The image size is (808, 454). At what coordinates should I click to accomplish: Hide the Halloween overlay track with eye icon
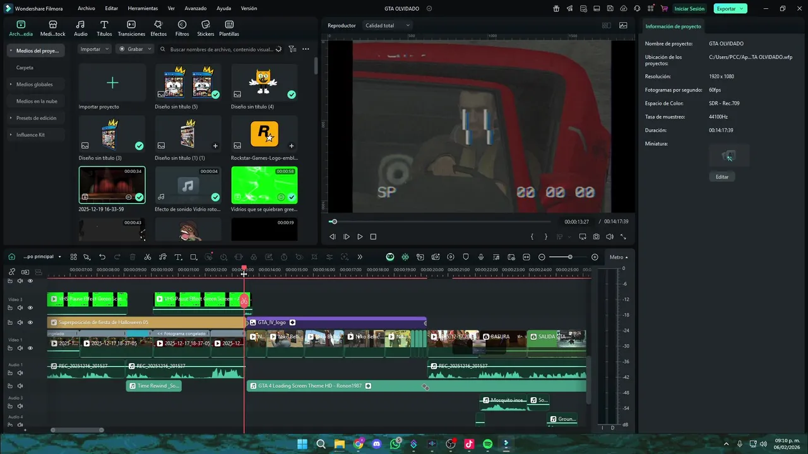click(x=30, y=323)
